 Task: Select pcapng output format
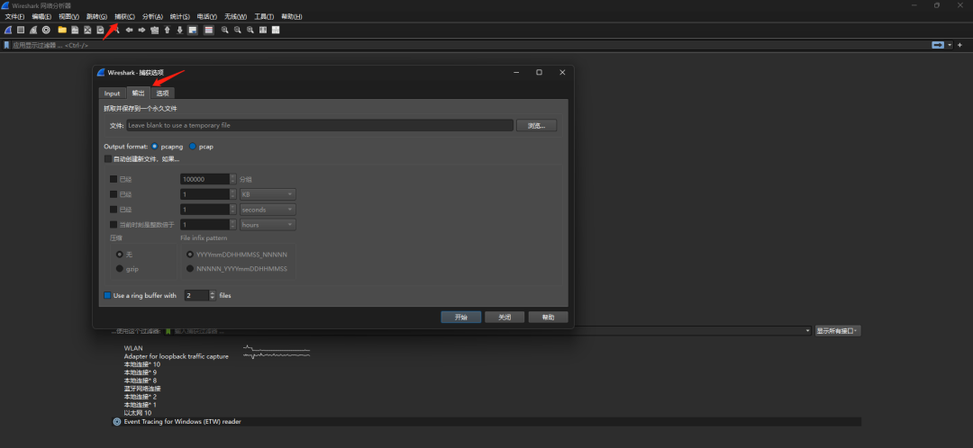point(154,147)
